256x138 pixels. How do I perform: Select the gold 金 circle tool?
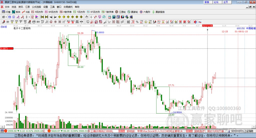pos(146,22)
